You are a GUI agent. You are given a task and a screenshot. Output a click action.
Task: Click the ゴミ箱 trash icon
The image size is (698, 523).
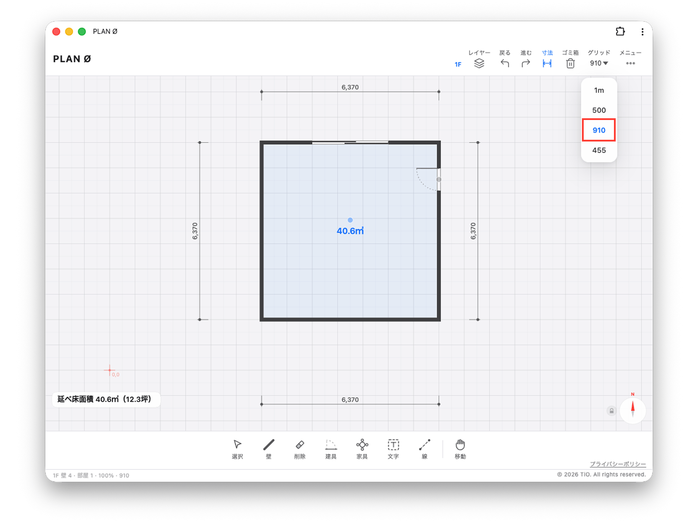tap(570, 59)
